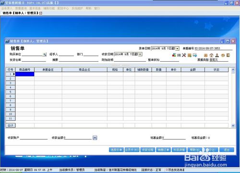This screenshot has height=173, width=240.
Task: Open the 录单日期 date dropdown
Action: 177,48
